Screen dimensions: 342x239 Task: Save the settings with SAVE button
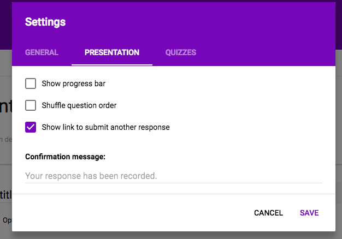click(309, 213)
